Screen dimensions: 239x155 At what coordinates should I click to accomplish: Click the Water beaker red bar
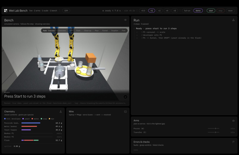[x=29, y=126]
